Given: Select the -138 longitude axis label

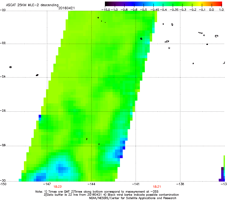Looking at the screenshot, I should [180, 184].
